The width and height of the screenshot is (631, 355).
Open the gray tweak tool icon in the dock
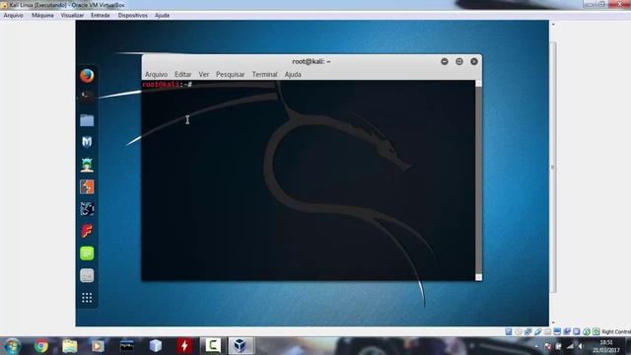[x=87, y=275]
